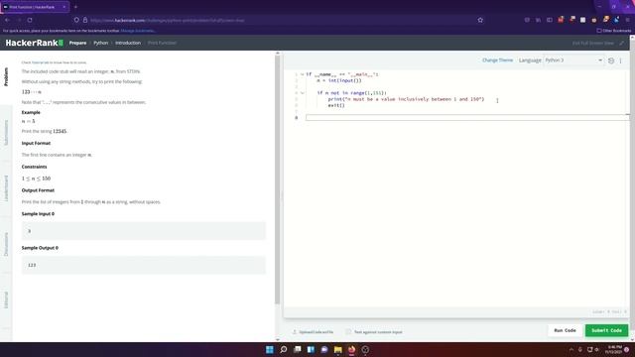Collapse code fold arrow at if statement
This screenshot has height=357, width=635.
302,93
